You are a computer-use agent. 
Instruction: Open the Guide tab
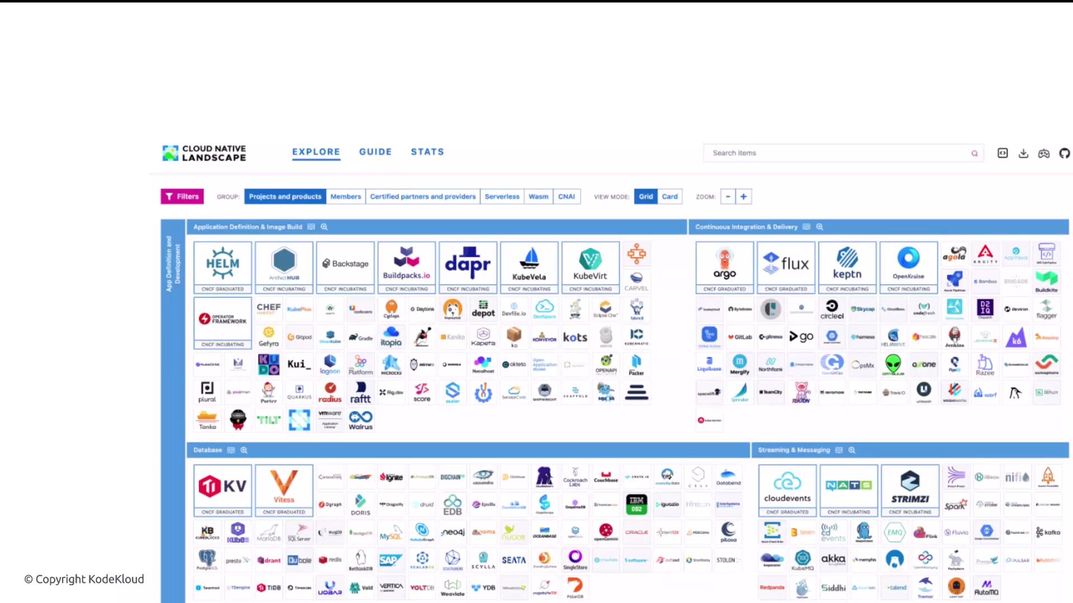click(375, 152)
